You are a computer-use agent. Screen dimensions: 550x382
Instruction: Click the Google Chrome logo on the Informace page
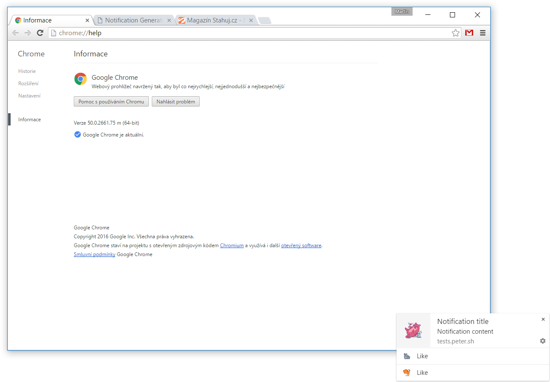[81, 79]
